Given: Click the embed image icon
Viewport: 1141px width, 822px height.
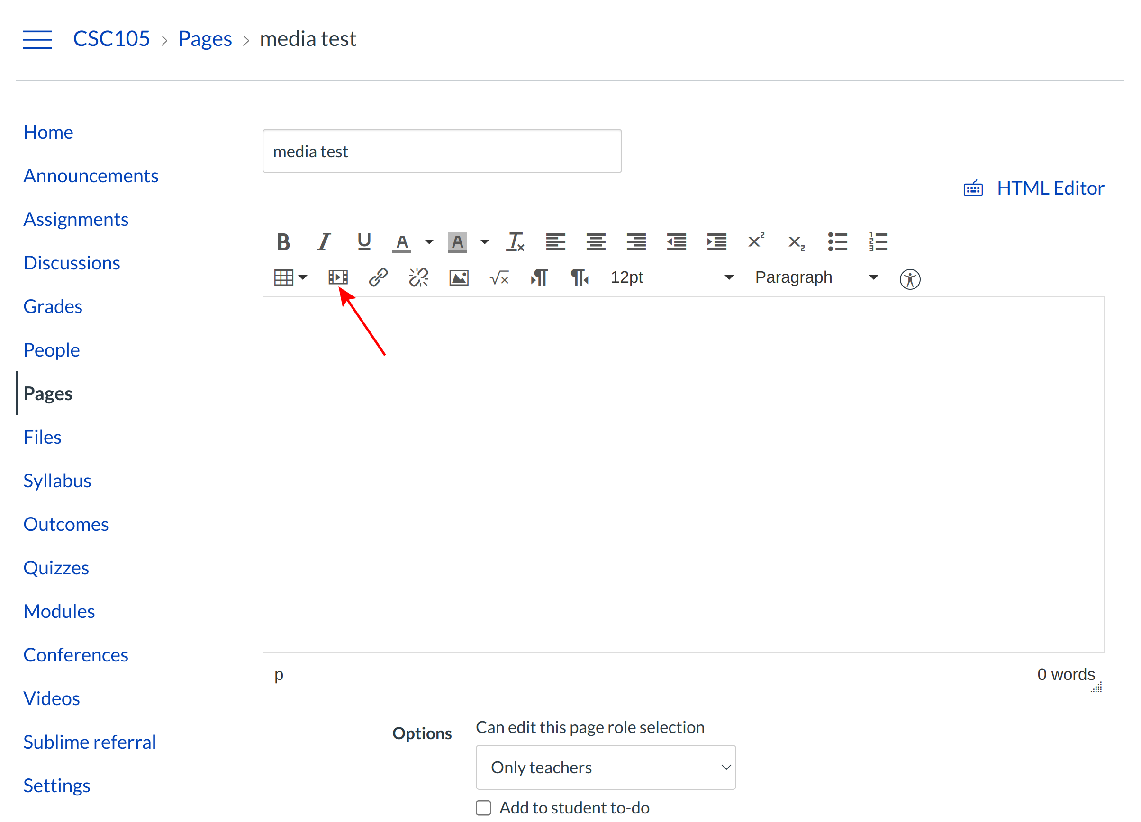Looking at the screenshot, I should (459, 277).
